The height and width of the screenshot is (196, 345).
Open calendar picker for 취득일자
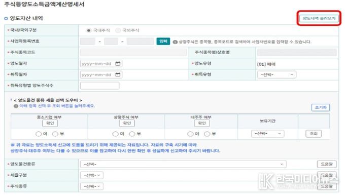coord(118,75)
